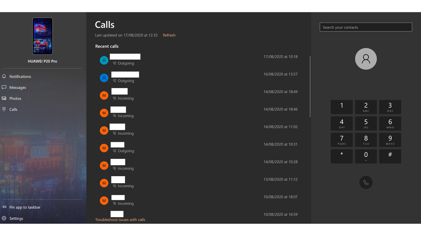This screenshot has width=421, height=236.
Task: Tap the phone call button below the dial pad
Action: [365, 182]
